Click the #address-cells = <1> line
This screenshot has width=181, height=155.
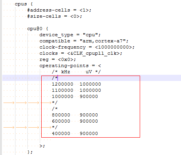(59, 10)
